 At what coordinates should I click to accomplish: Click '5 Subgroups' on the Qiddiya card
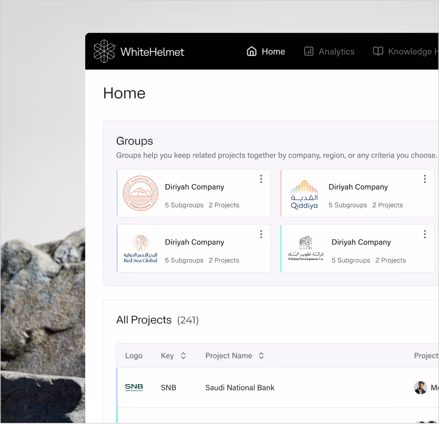point(348,205)
